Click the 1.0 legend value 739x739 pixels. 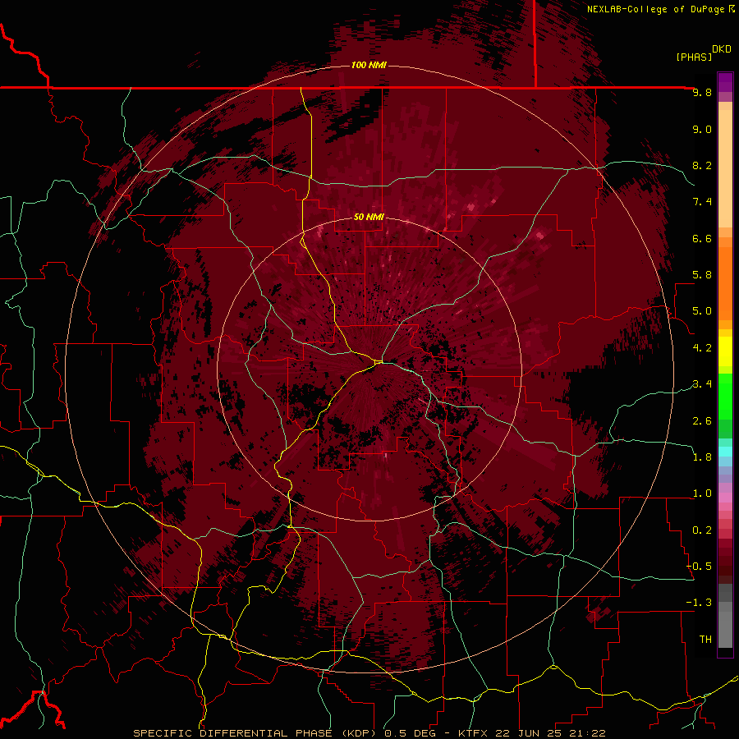pyautogui.click(x=702, y=493)
